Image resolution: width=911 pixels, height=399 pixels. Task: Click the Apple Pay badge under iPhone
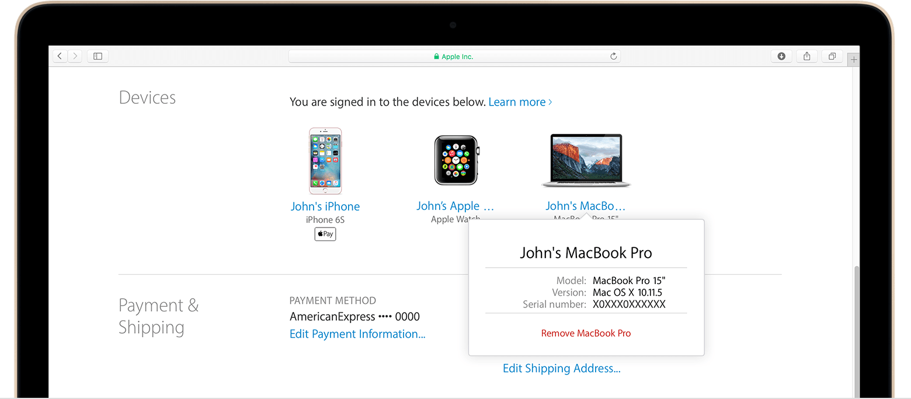tap(325, 234)
